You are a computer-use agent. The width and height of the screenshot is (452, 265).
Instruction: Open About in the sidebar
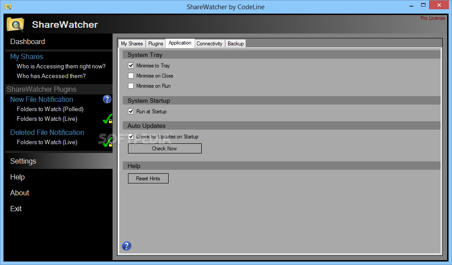(19, 193)
